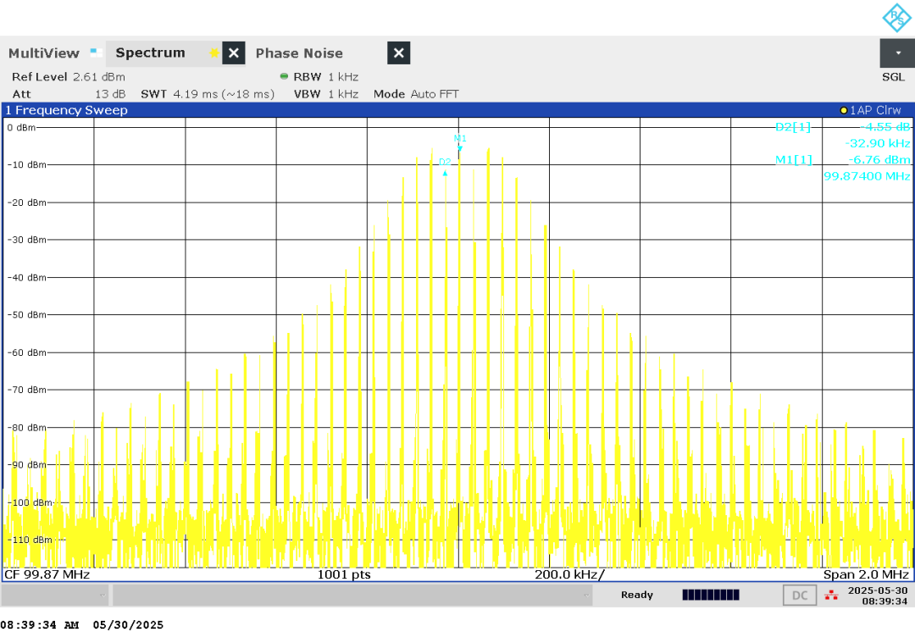Click the CF 99.87 MHz label
Viewport: 915px width, 643px height.
coord(47,574)
